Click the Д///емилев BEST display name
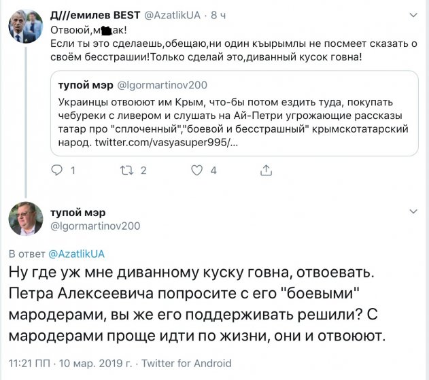 [x=100, y=14]
